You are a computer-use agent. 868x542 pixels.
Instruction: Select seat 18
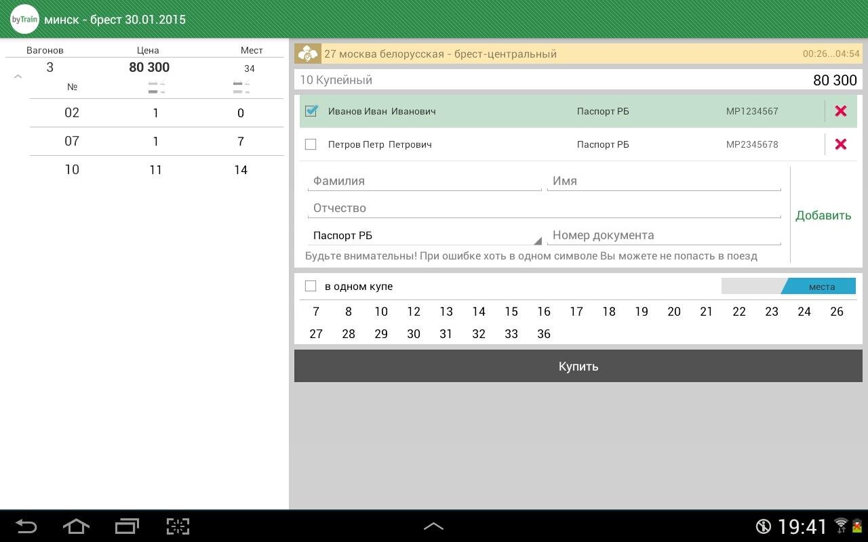tap(609, 312)
